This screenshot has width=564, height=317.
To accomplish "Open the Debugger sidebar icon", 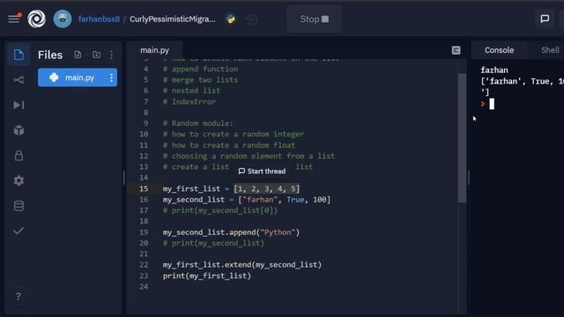I will tap(19, 105).
